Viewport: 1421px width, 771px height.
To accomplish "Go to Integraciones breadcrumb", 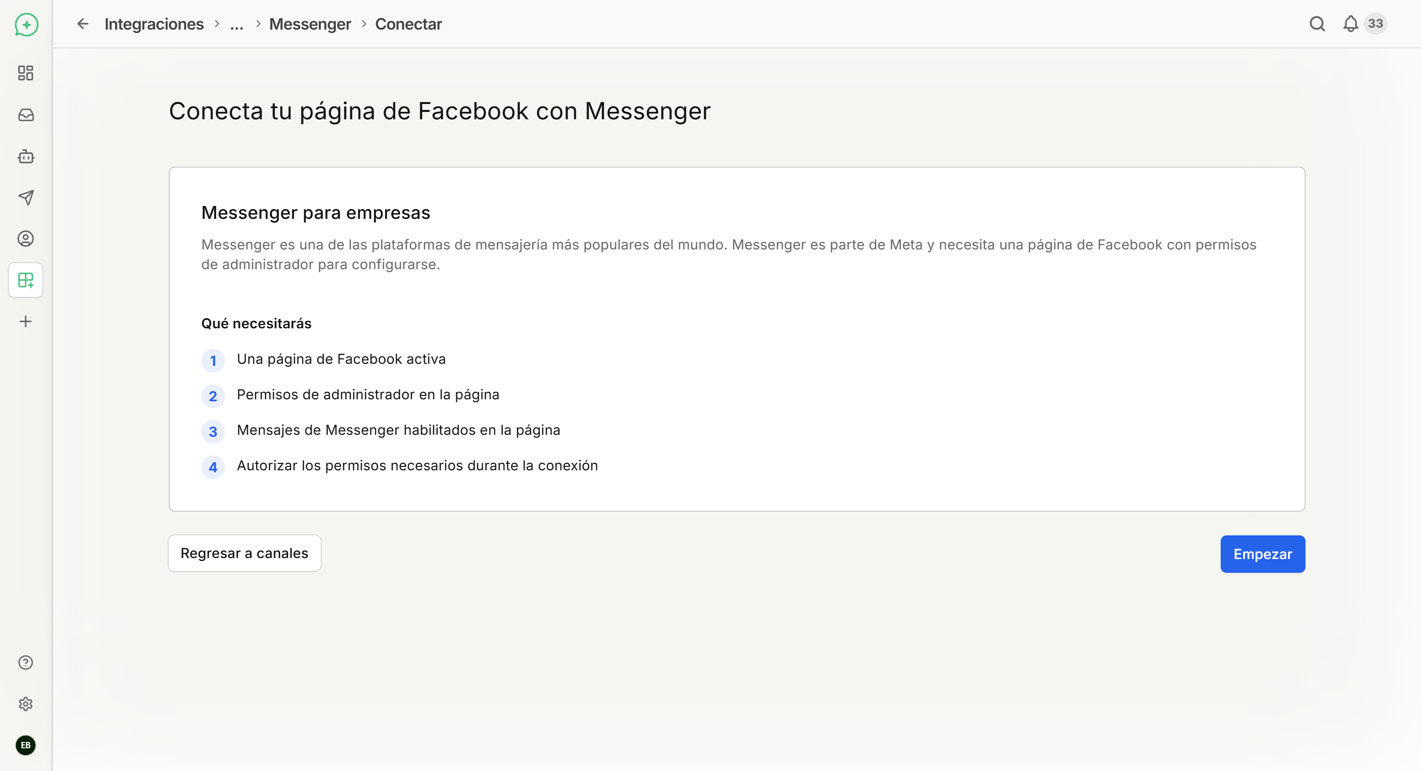I will click(154, 24).
